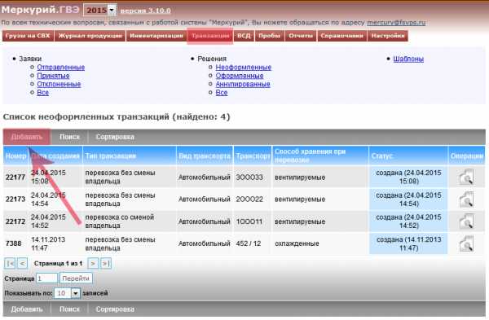
Task: Click the top Добавить button
Action: click(x=27, y=137)
